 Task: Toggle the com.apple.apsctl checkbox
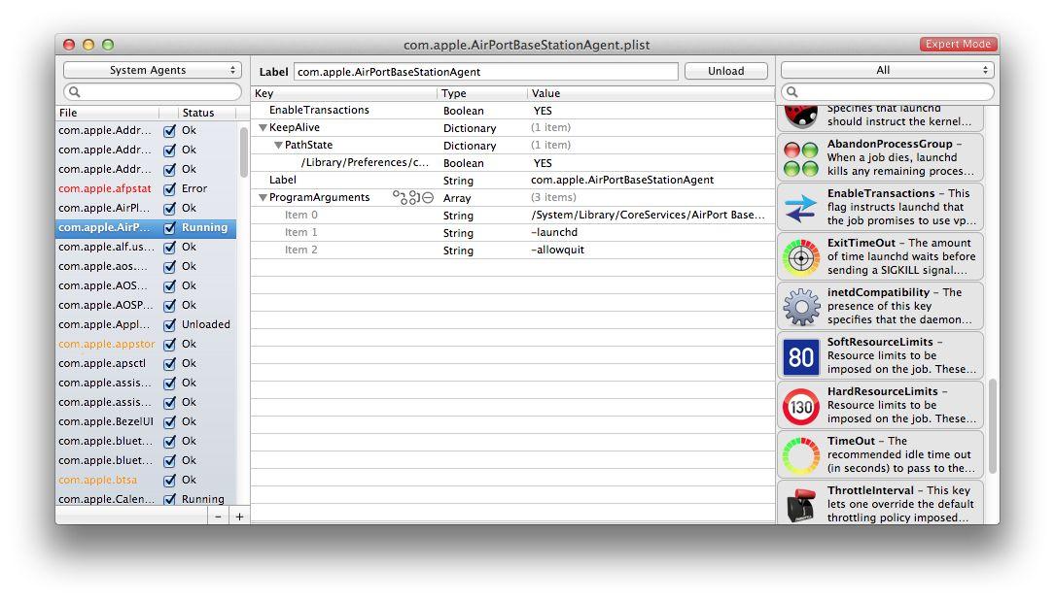169,364
